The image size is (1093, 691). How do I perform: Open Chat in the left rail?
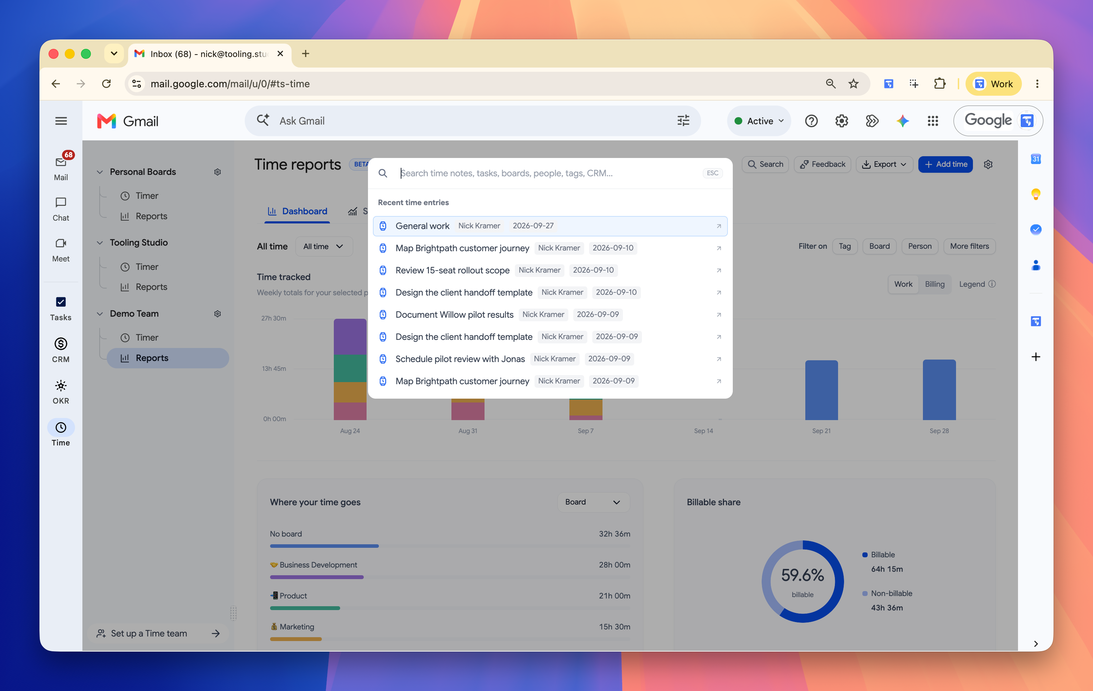click(x=61, y=209)
